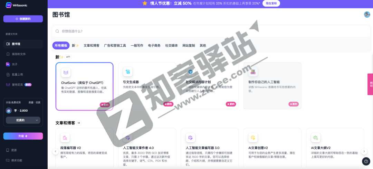
Task: Switch to 文章和博客 tab
Action: coord(92,46)
